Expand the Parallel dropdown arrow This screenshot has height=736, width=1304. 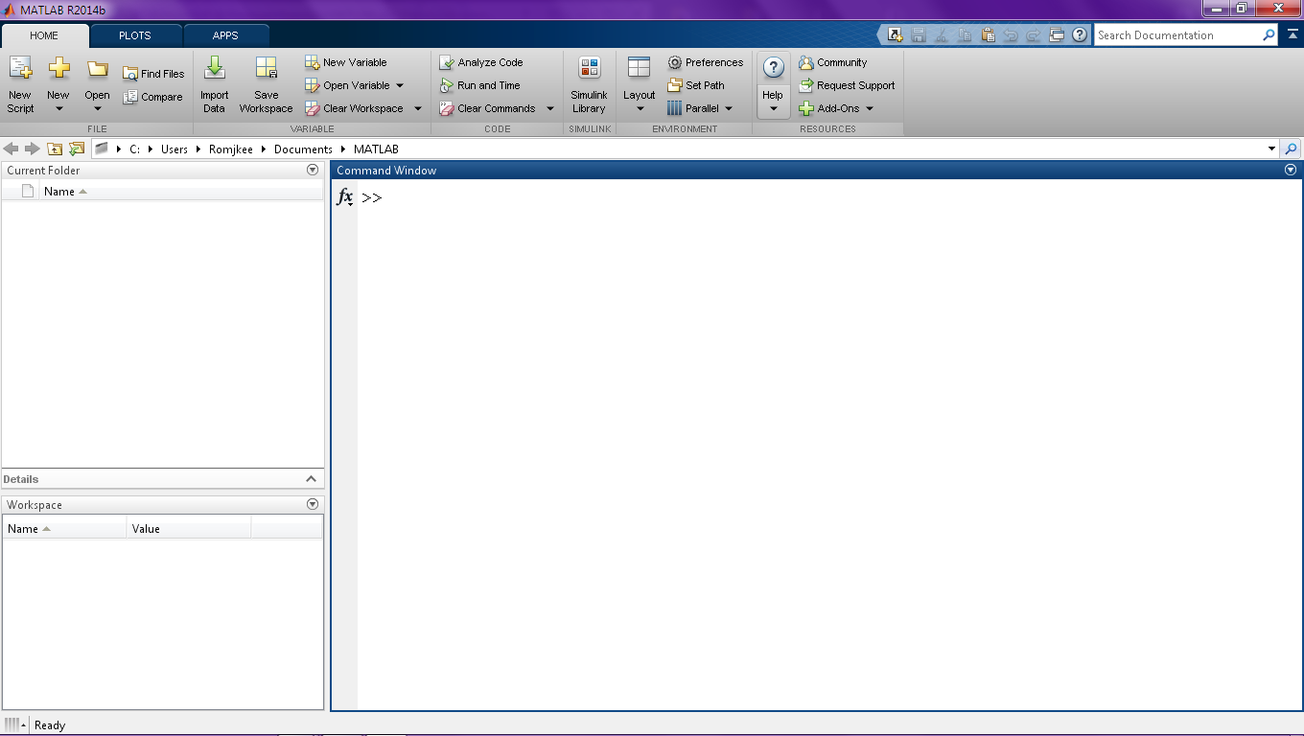click(x=729, y=108)
